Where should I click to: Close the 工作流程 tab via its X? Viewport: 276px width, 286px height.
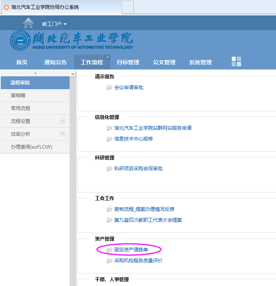point(107,57)
